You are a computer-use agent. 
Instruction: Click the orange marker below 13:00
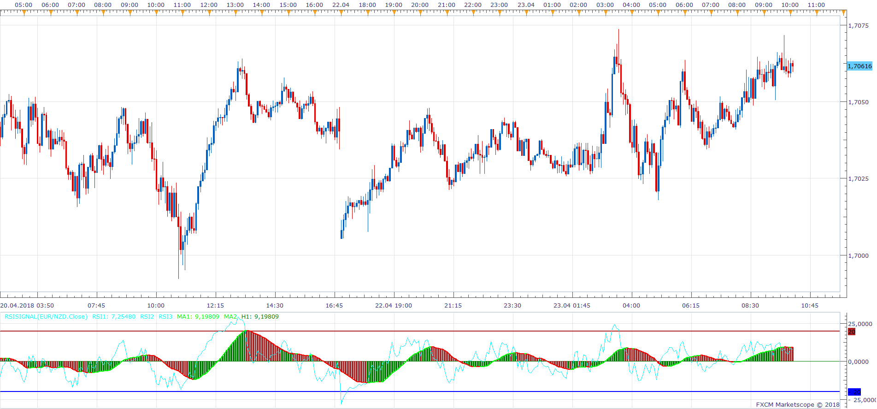tap(235, 13)
